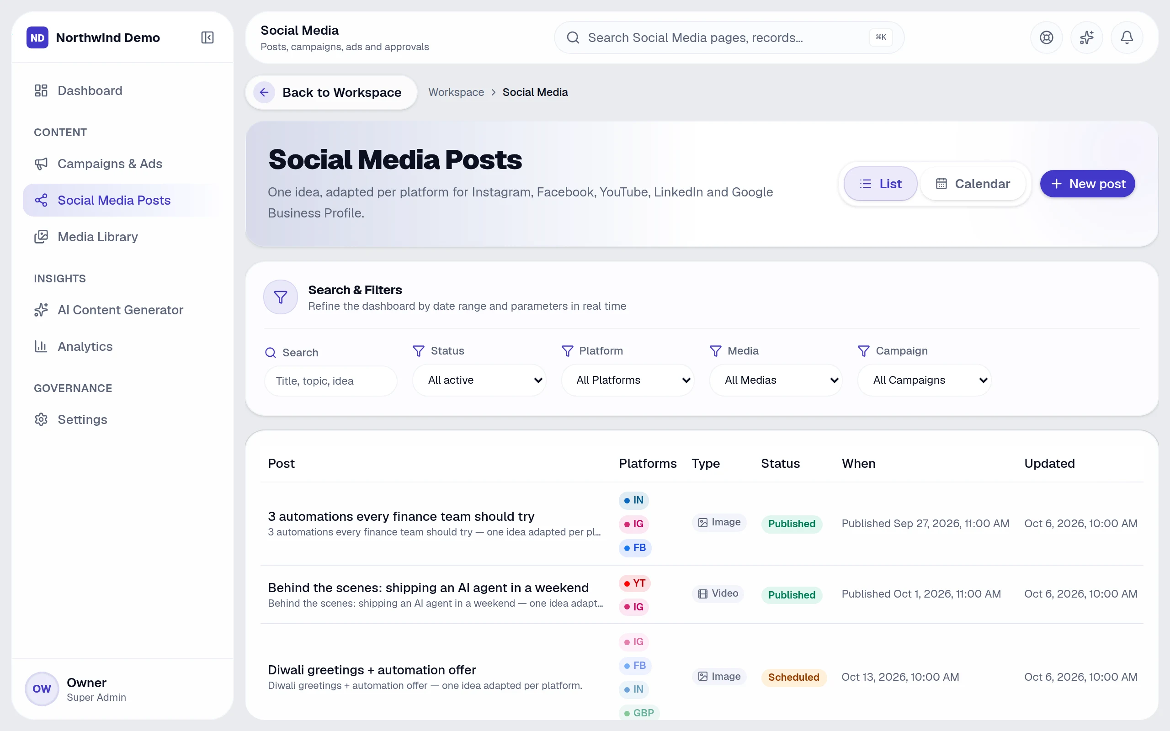Screen dimensions: 1170x731
Task: Open the help lifebuoy icon
Action: pos(1046,37)
